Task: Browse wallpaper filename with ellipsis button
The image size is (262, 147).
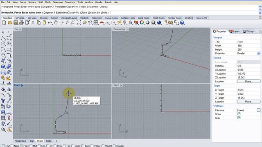Action: click(258, 110)
